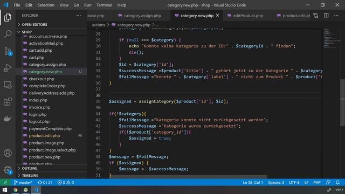Open the Help menu

click(122, 5)
